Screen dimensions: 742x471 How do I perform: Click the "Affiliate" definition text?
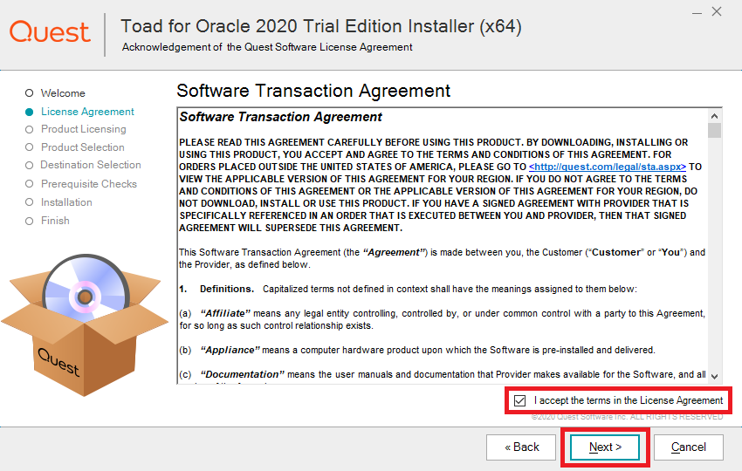click(x=442, y=320)
